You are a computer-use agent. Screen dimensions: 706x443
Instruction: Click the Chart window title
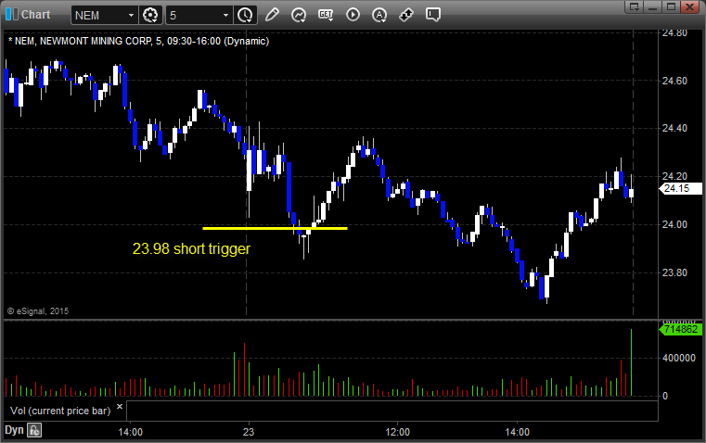(35, 15)
